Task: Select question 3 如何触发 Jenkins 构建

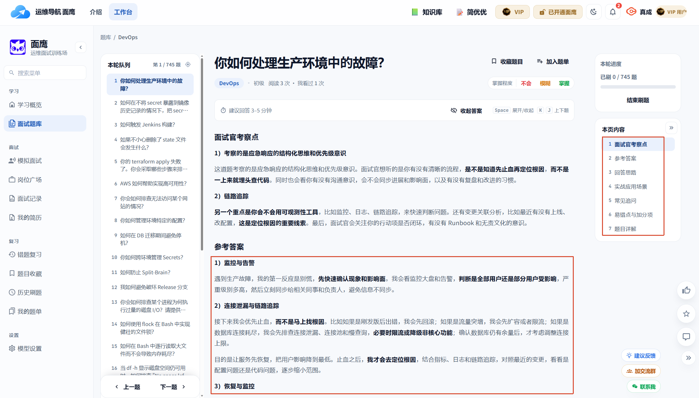Action: coord(150,125)
